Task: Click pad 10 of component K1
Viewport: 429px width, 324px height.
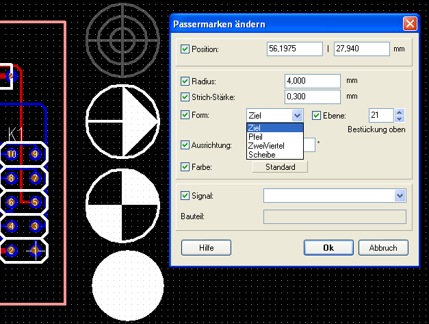Action: click(x=12, y=154)
